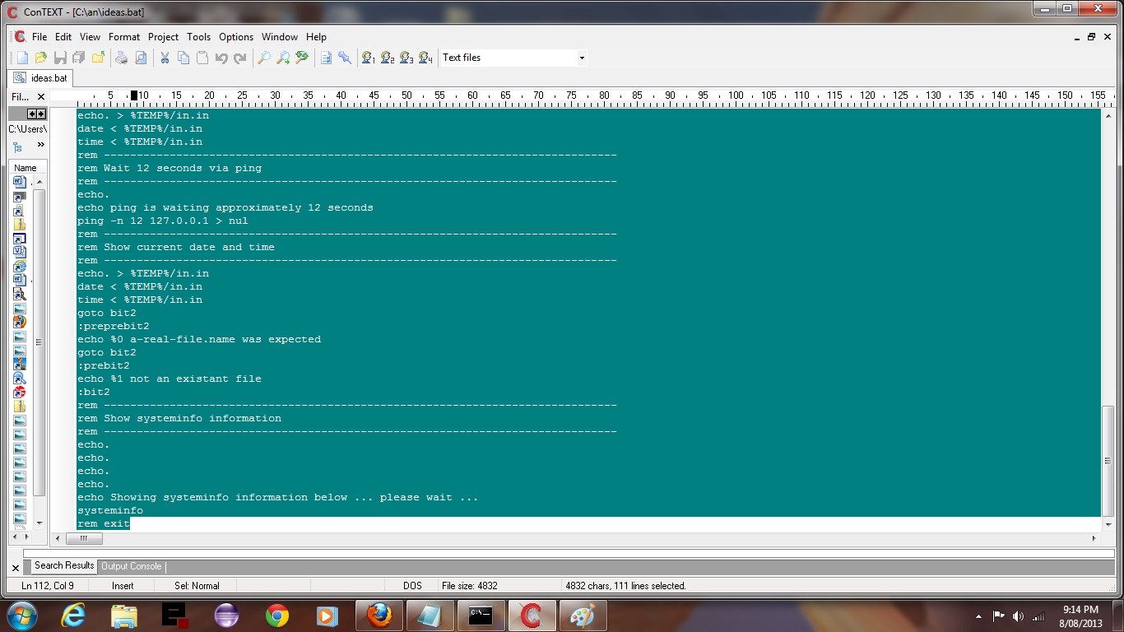Click the editor vertical scrollbar thumb
This screenshot has height=632, width=1124.
point(1108,461)
